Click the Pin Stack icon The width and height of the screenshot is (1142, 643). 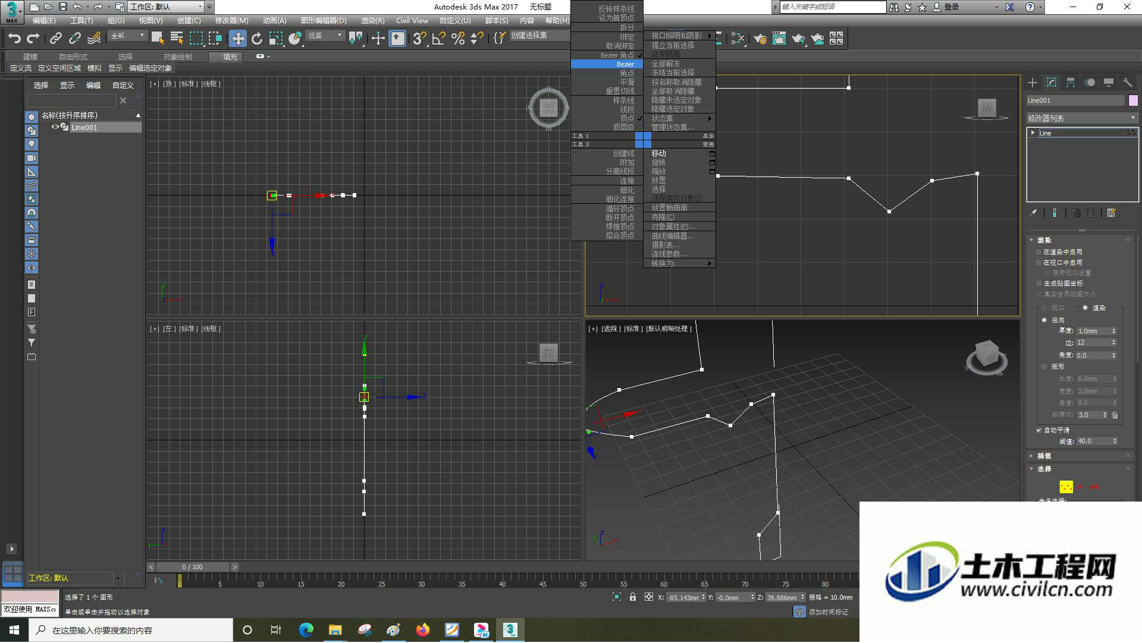1034,213
